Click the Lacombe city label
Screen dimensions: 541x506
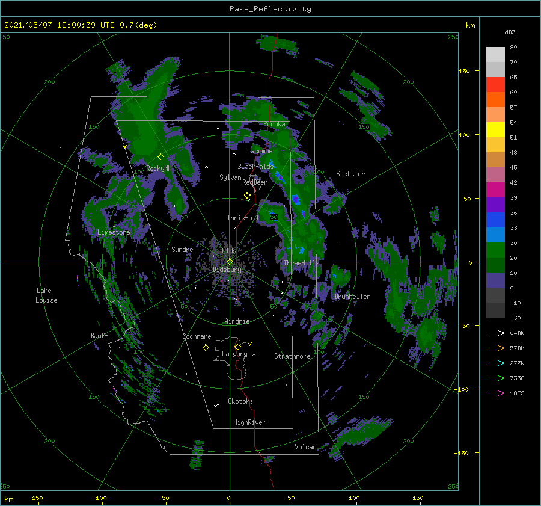[x=260, y=151]
